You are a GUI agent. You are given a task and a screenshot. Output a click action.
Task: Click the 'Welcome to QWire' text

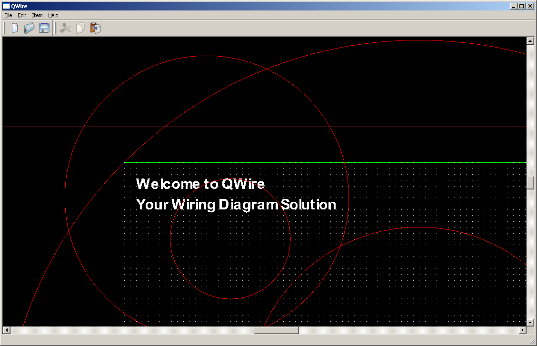pyautogui.click(x=200, y=184)
